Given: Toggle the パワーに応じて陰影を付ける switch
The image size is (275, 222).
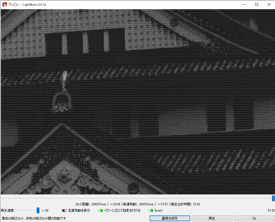Looking at the screenshot, I should (x=101, y=211).
